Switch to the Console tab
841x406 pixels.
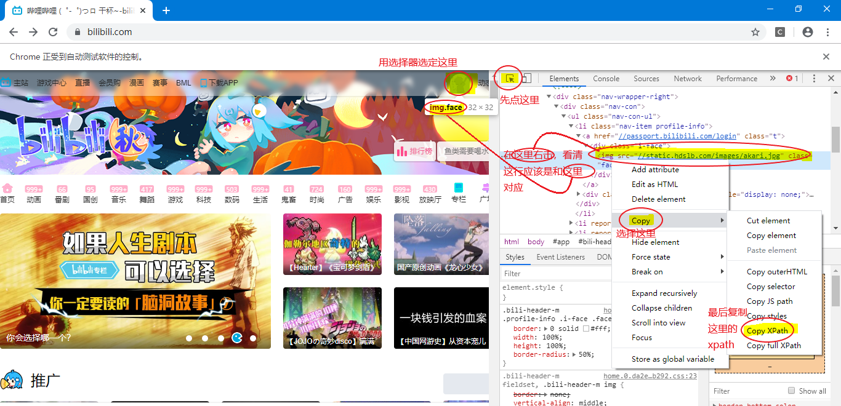click(x=606, y=79)
